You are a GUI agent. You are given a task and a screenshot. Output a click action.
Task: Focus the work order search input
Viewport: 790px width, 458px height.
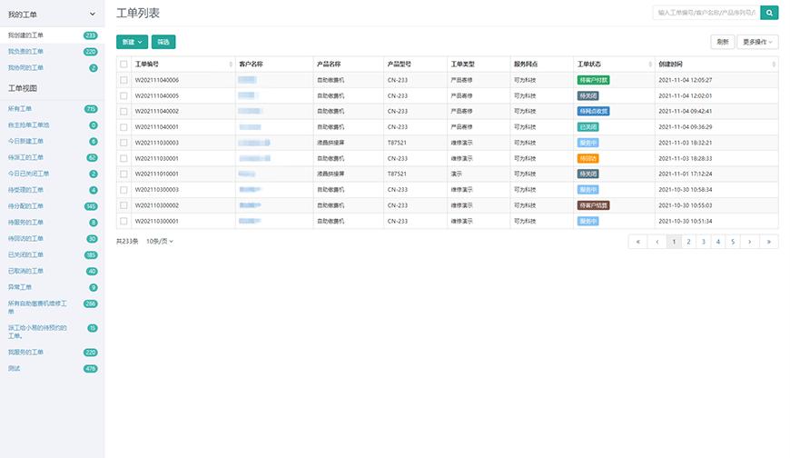point(706,13)
